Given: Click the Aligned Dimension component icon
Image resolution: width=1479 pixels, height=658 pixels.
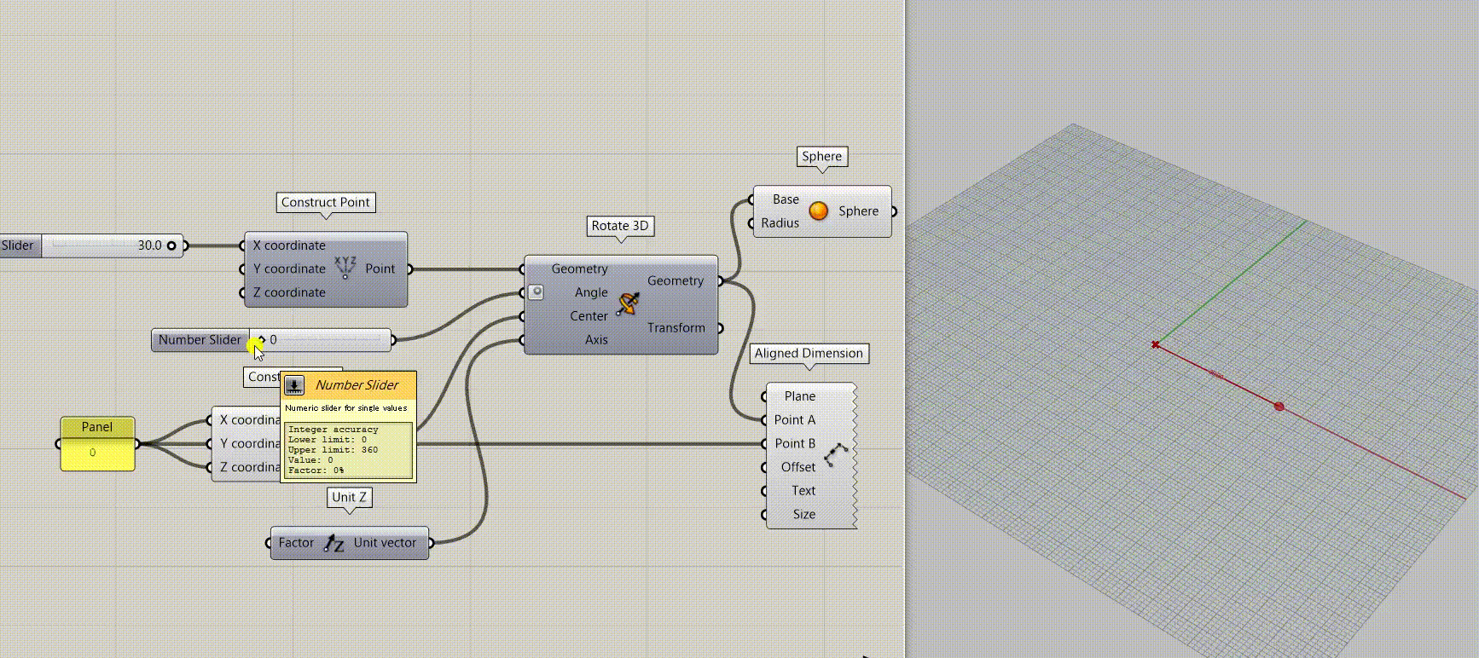Looking at the screenshot, I should tap(836, 454).
